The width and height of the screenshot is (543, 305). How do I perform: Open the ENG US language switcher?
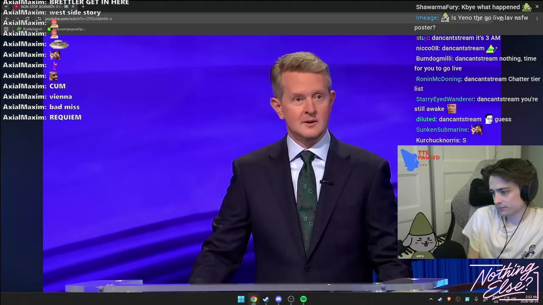point(496,299)
